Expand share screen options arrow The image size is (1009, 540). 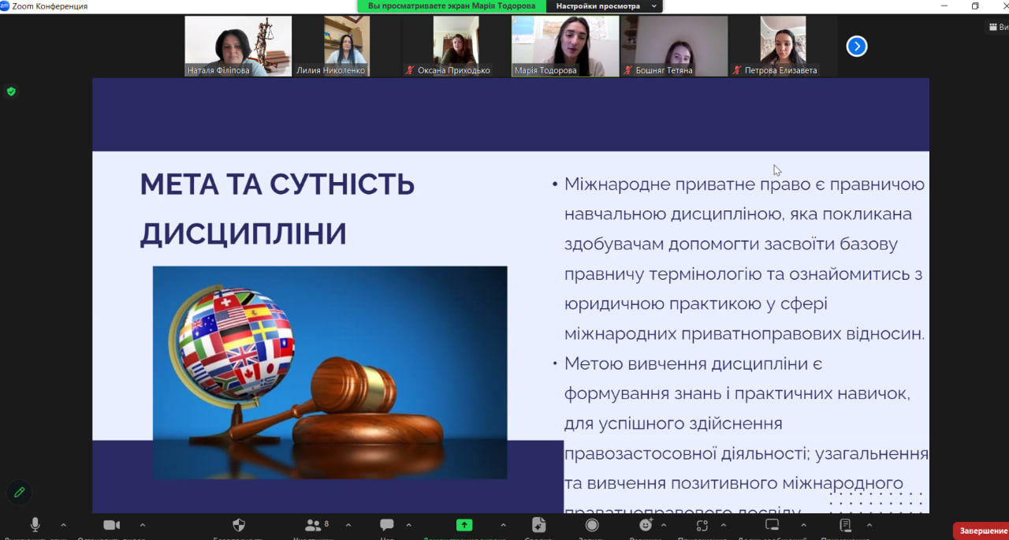coord(503,525)
